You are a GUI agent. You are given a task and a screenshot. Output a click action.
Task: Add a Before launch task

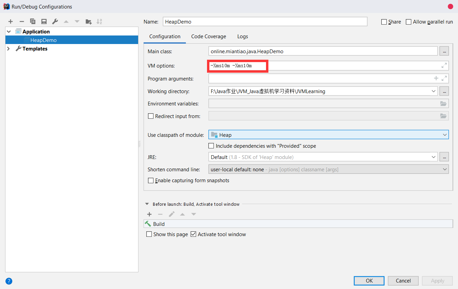coord(149,214)
